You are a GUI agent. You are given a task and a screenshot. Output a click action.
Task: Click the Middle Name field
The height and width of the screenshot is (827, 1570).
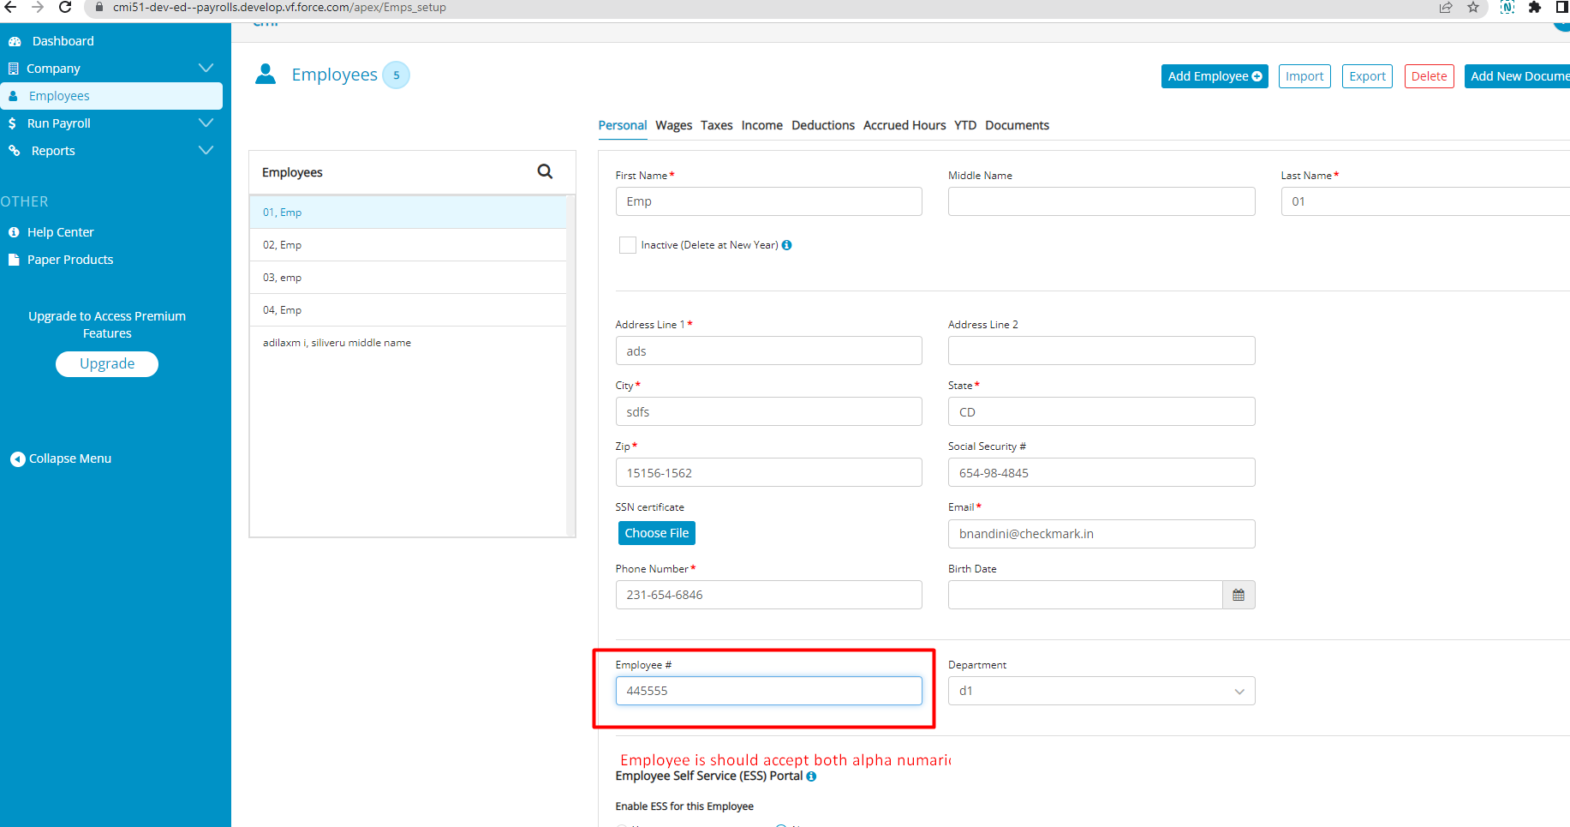(1101, 201)
